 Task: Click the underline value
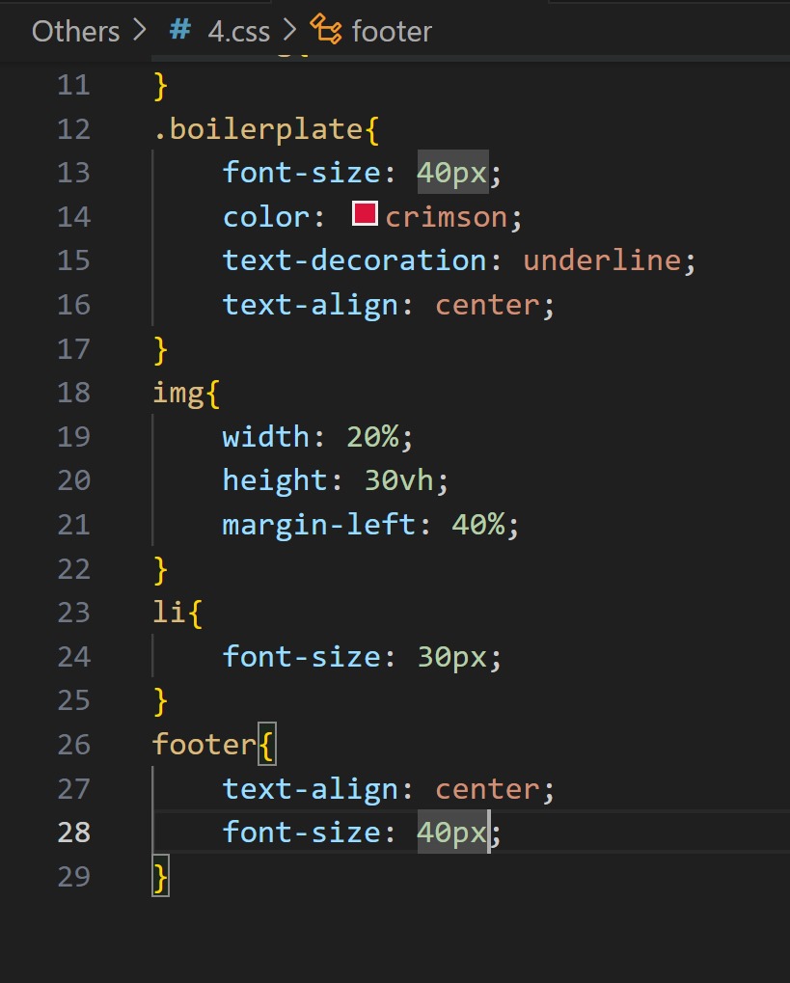(x=602, y=260)
